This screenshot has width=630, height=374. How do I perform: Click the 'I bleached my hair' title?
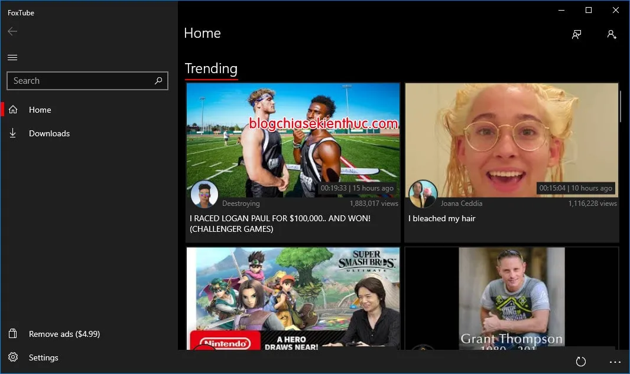click(441, 218)
